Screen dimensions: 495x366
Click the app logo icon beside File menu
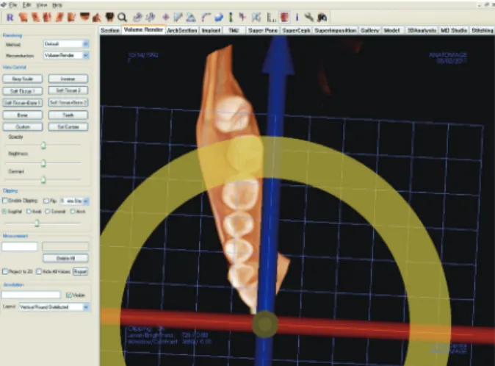coord(4,4)
